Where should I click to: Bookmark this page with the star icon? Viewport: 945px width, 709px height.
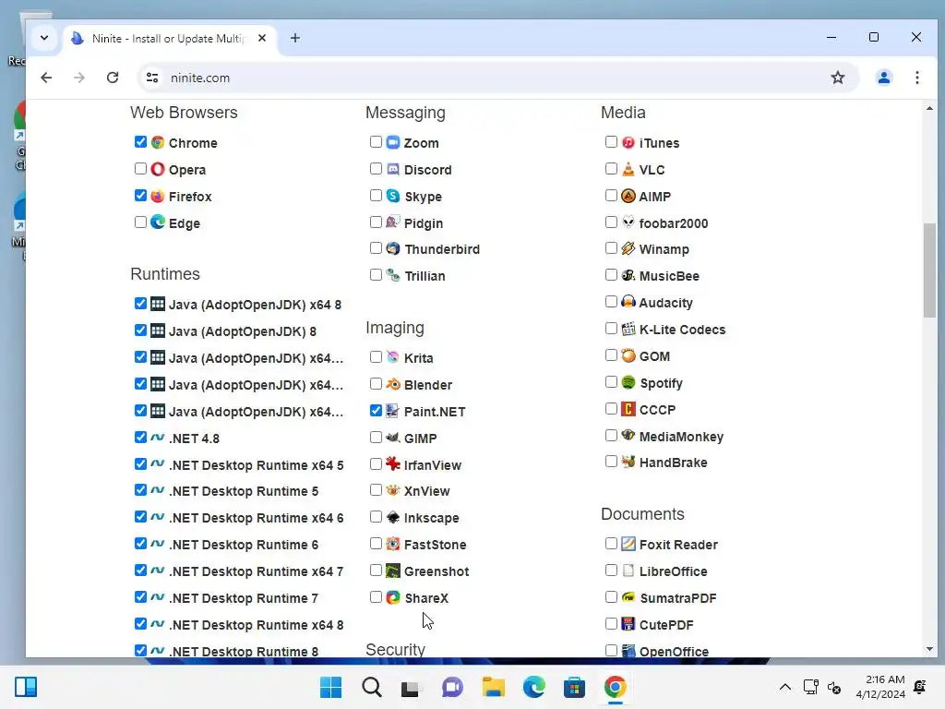(x=838, y=78)
